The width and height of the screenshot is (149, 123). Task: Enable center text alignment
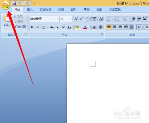tap(114, 27)
